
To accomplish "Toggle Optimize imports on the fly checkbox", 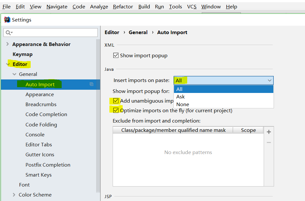I will (x=116, y=110).
